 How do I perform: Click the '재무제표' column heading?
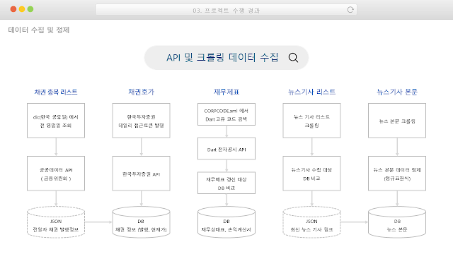tap(226, 92)
